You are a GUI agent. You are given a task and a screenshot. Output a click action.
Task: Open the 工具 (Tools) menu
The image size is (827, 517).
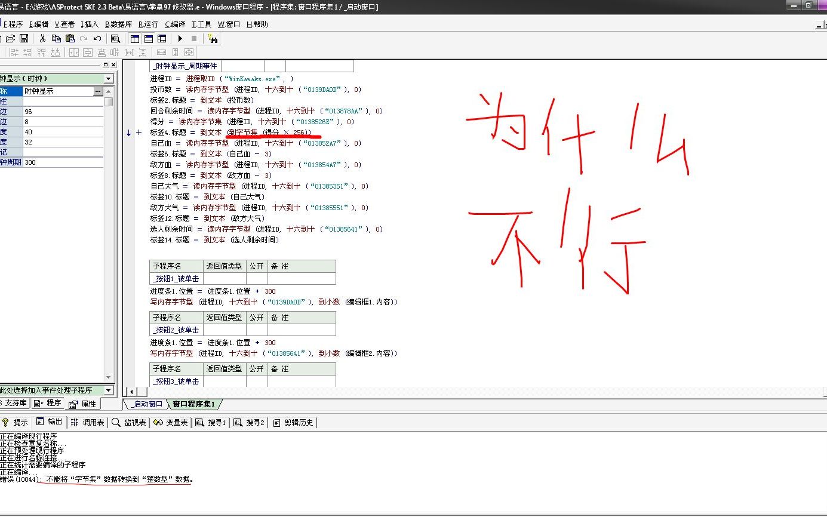[x=201, y=24]
